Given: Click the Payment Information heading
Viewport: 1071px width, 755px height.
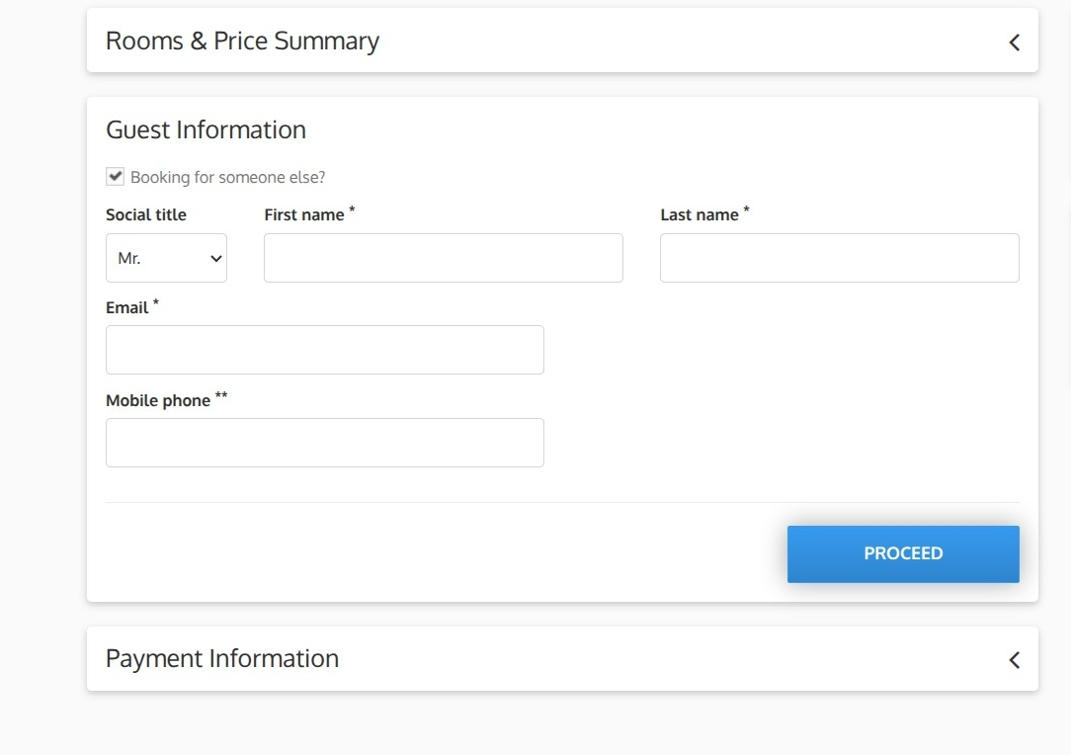Looking at the screenshot, I should pyautogui.click(x=222, y=659).
